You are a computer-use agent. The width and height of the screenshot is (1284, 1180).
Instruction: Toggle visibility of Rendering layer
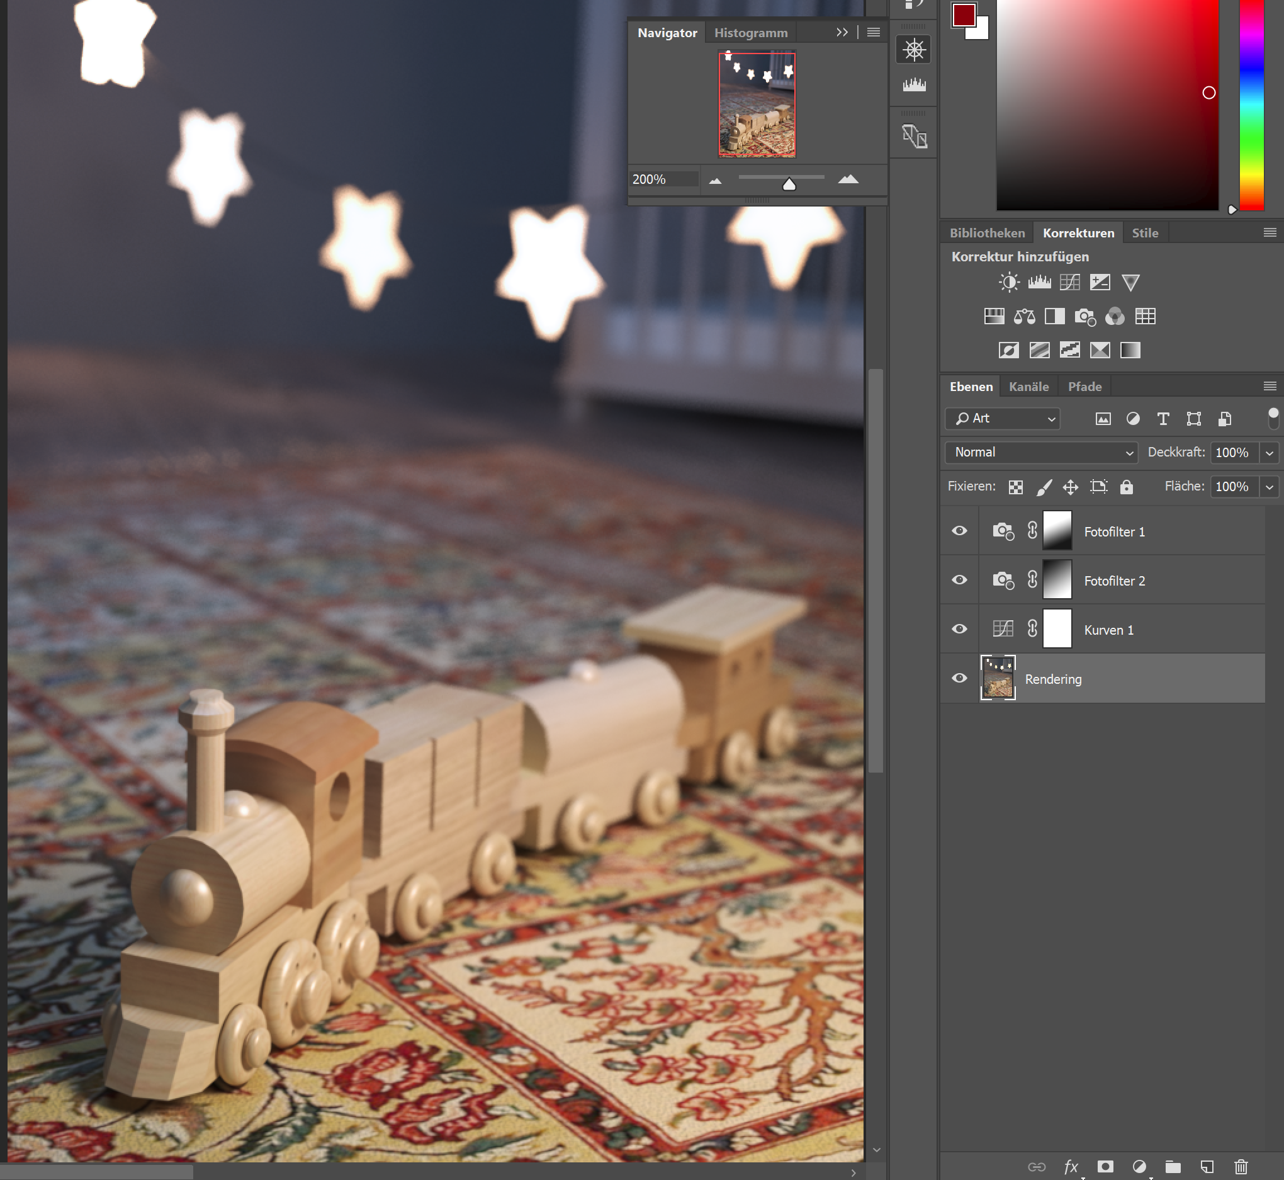click(x=959, y=679)
